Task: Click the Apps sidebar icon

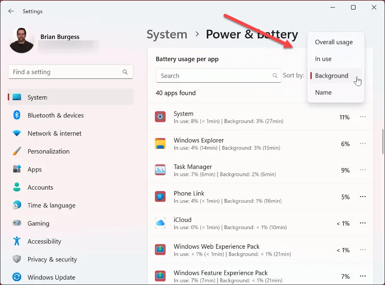Action: 17,169
